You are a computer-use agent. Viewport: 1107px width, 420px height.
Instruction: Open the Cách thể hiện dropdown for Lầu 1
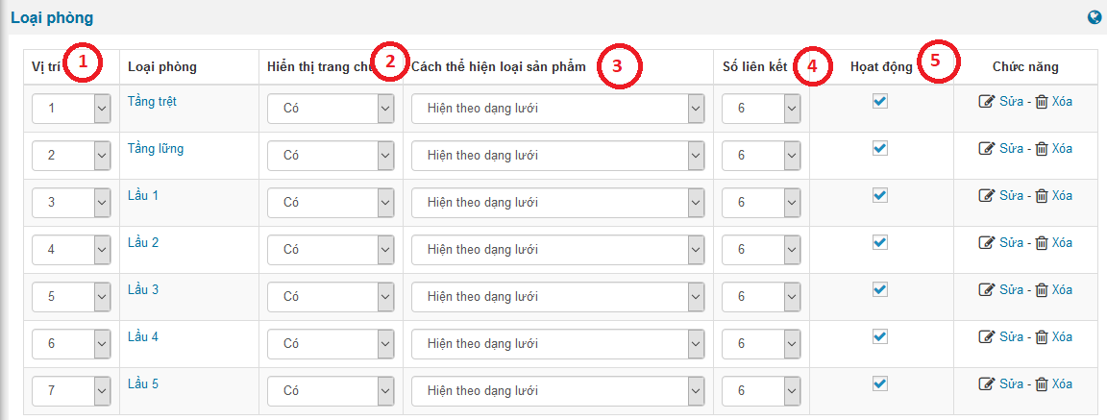(x=696, y=203)
